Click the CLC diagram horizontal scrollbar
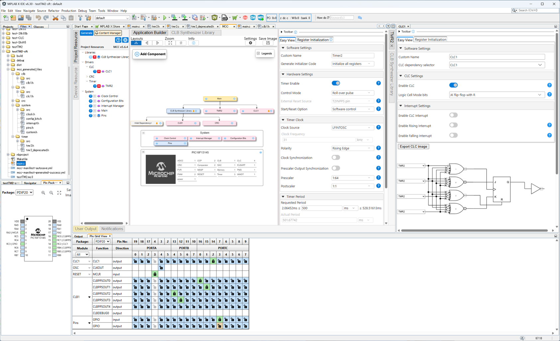The height and width of the screenshot is (341, 560). [x=474, y=230]
